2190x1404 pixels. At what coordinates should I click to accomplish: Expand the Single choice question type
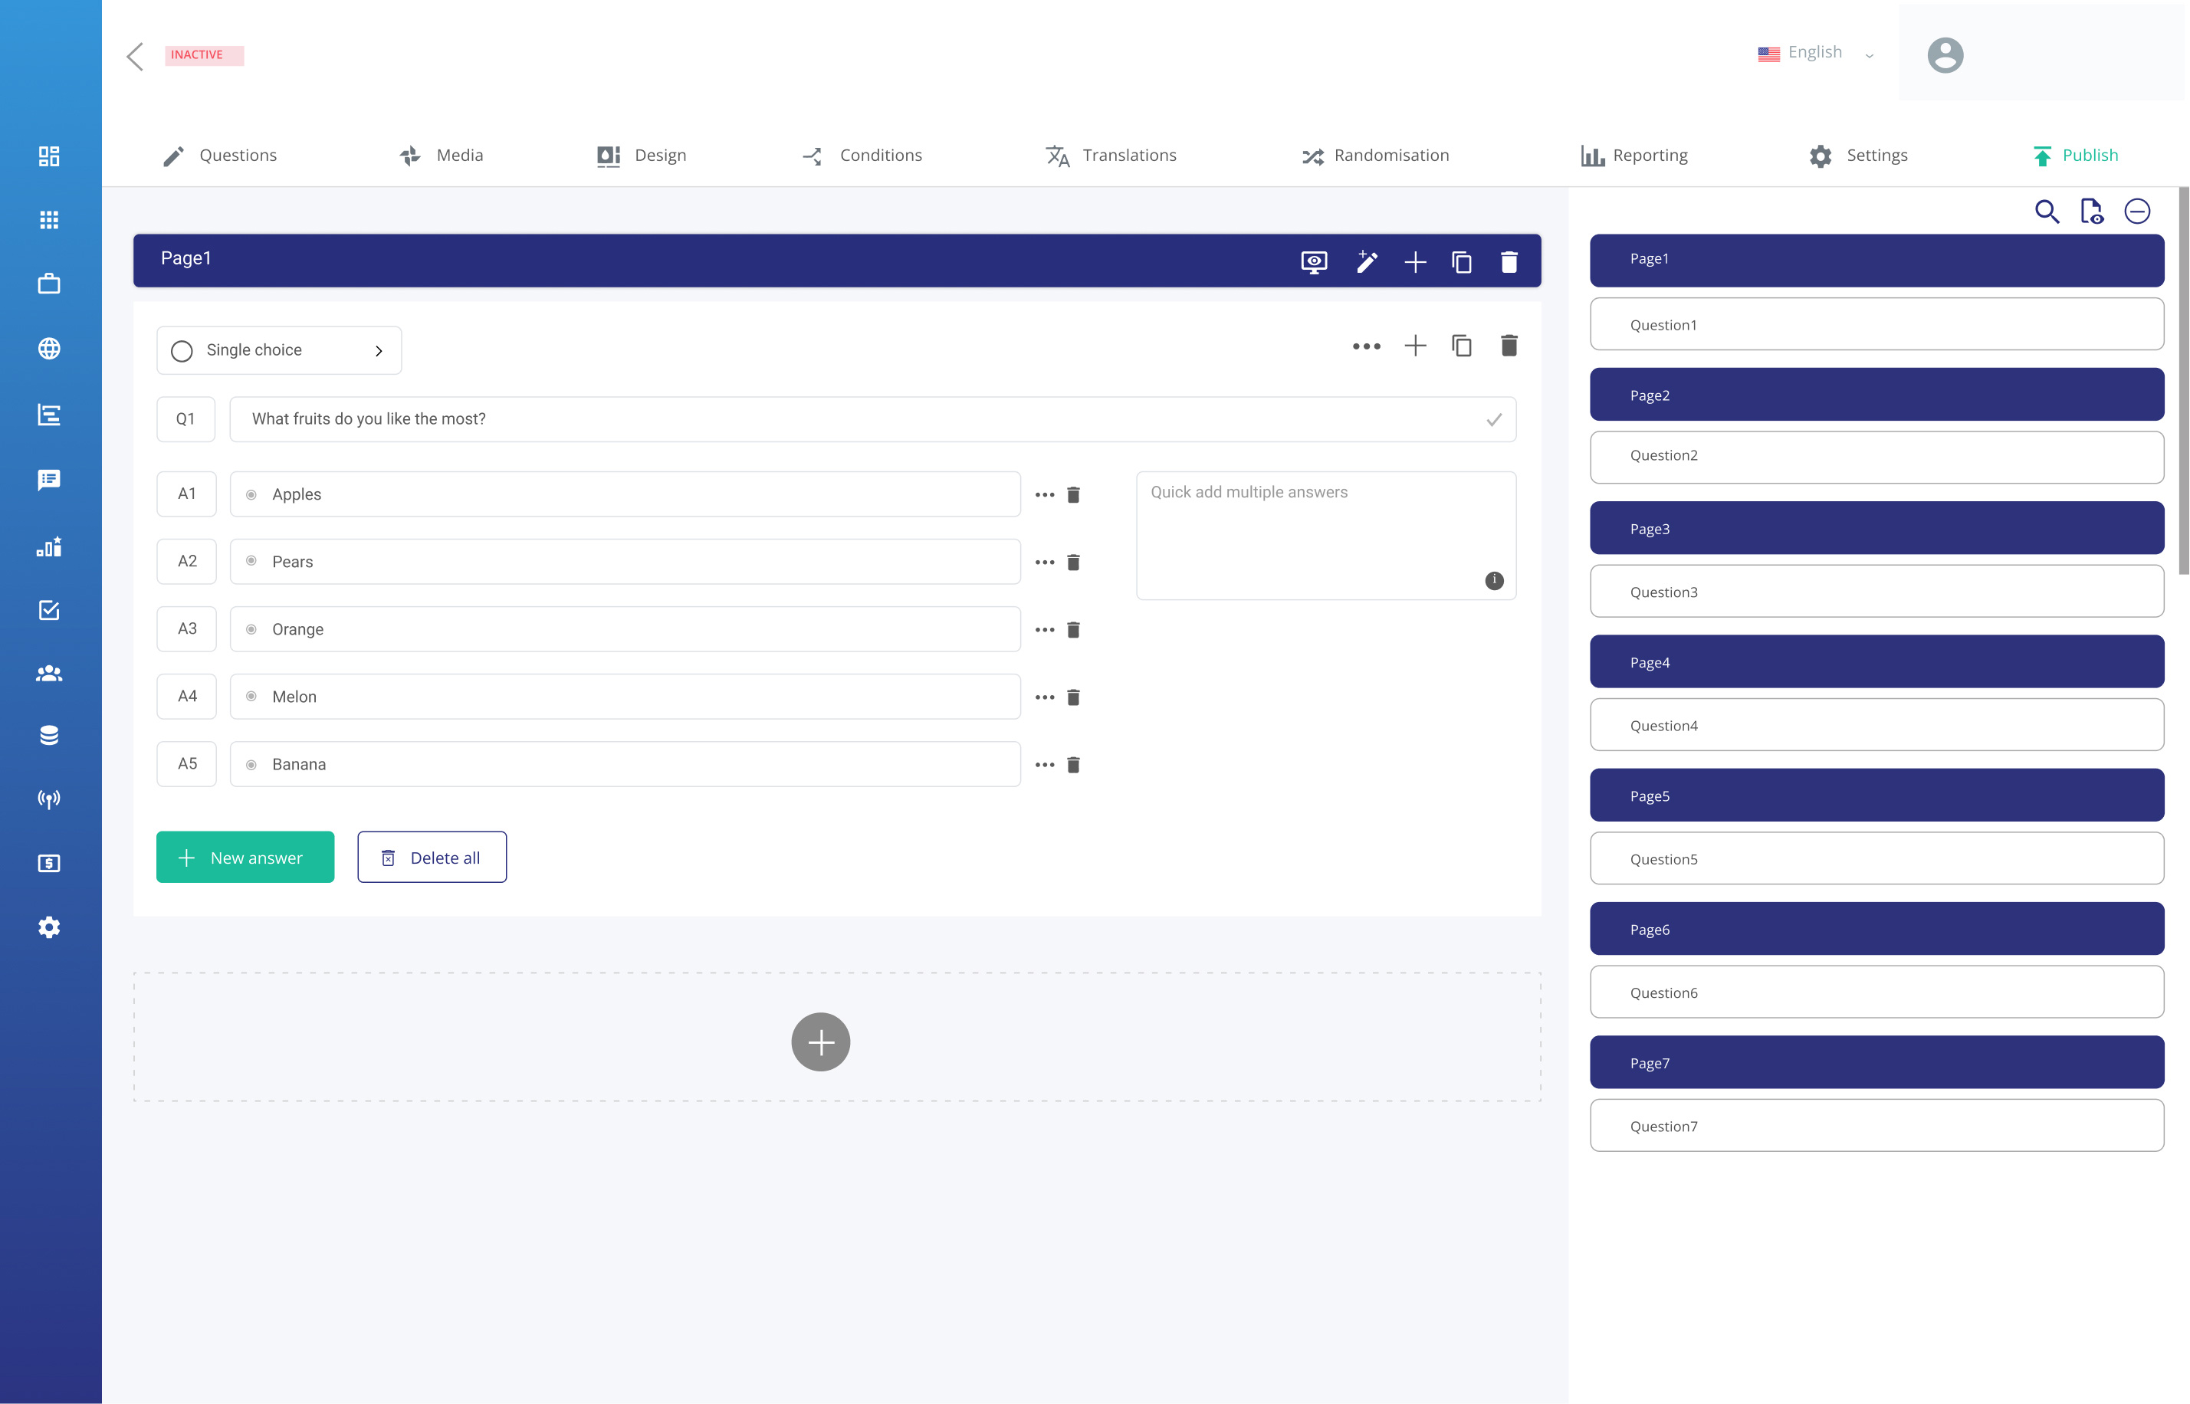[x=379, y=351]
